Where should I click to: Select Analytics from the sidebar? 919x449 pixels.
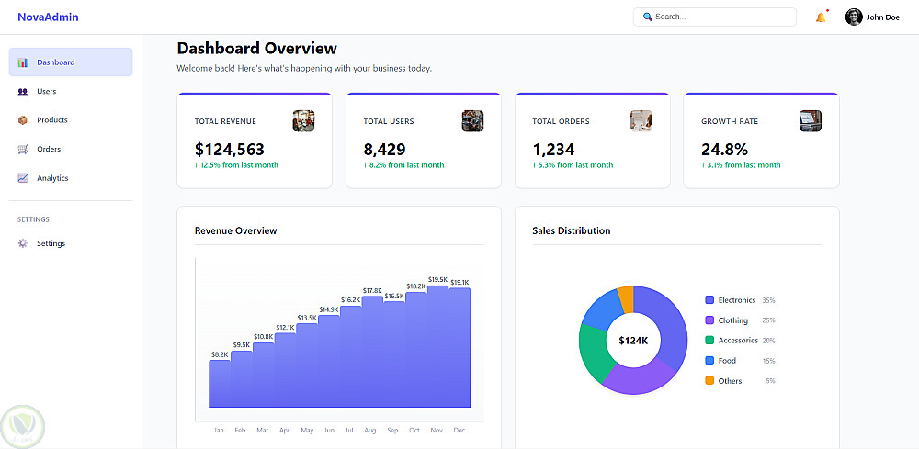[x=71, y=178]
